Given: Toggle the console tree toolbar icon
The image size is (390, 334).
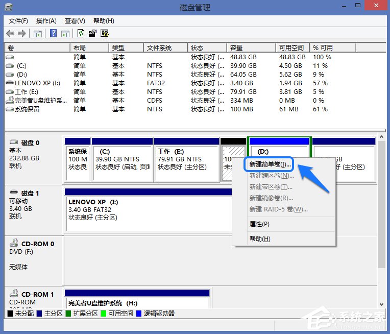Looking at the screenshot, I should click(x=38, y=34).
